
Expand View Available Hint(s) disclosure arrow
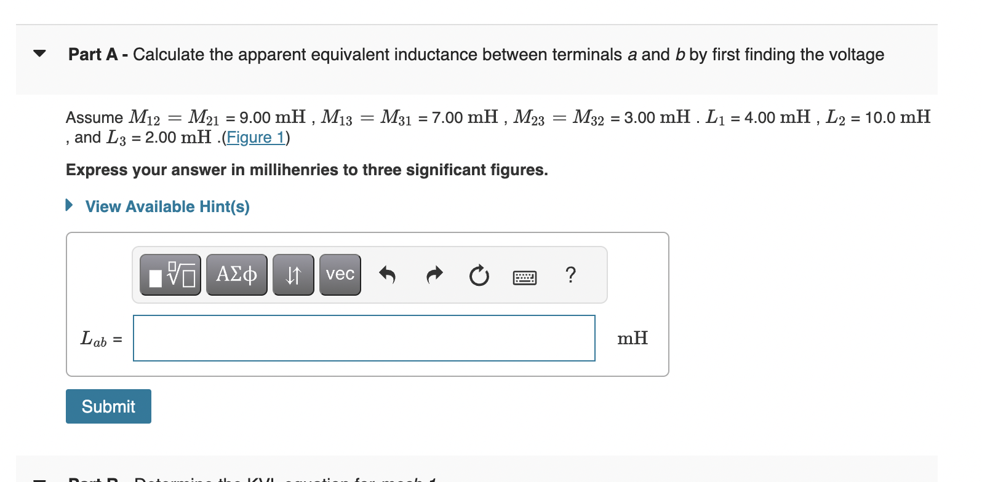69,206
